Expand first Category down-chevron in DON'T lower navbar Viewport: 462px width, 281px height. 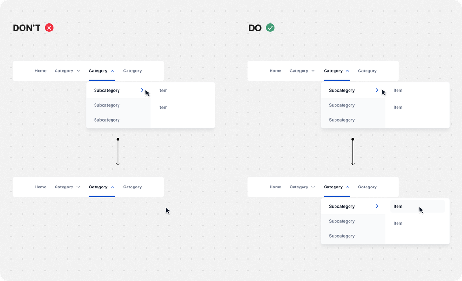coord(78,187)
